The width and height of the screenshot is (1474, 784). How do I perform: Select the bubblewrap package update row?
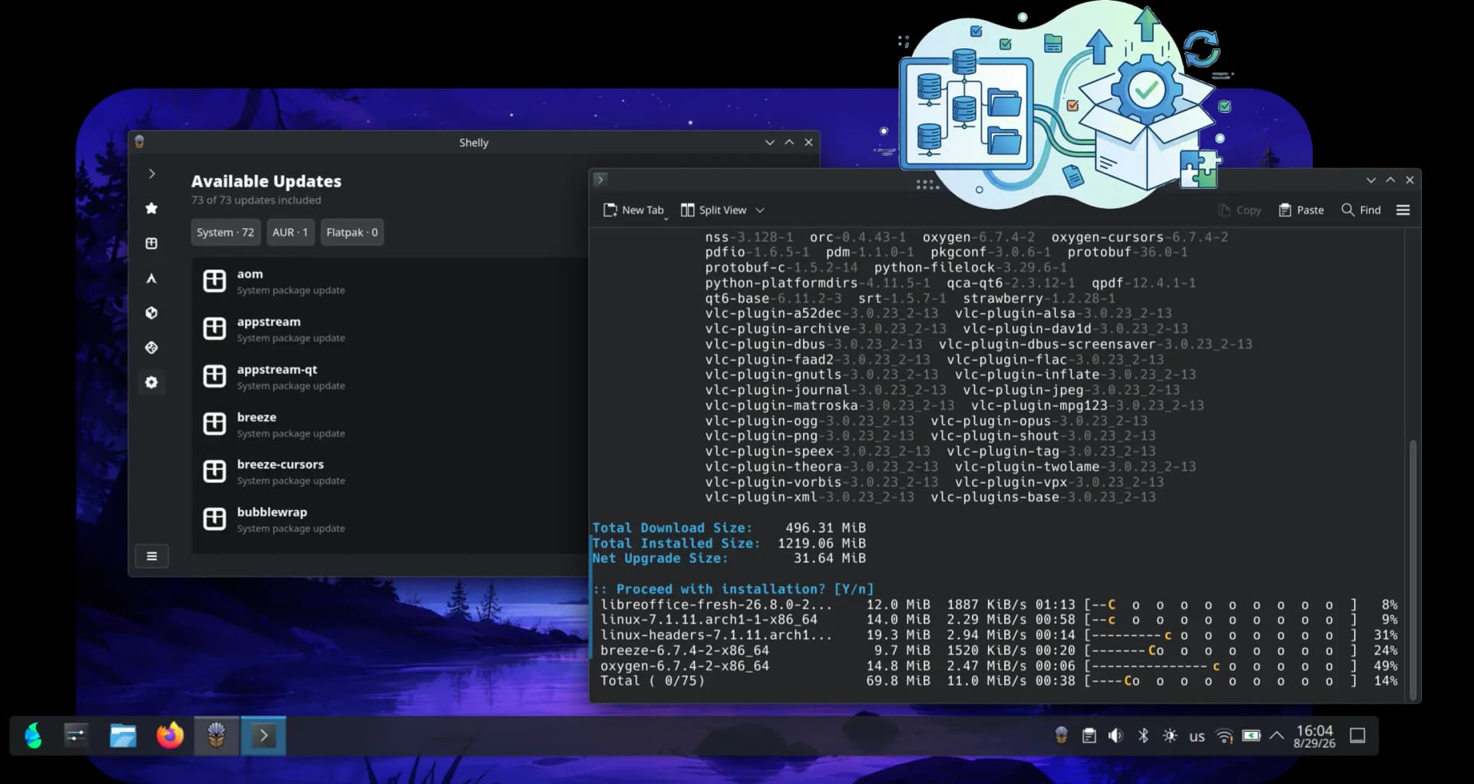pyautogui.click(x=390, y=519)
